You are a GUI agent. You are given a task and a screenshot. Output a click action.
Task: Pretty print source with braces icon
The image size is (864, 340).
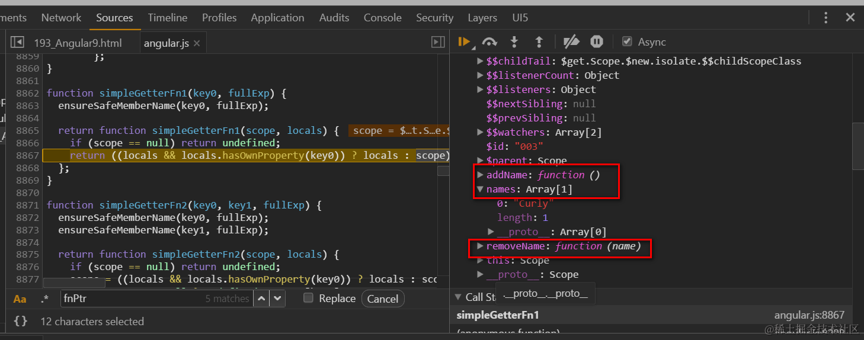coord(21,321)
